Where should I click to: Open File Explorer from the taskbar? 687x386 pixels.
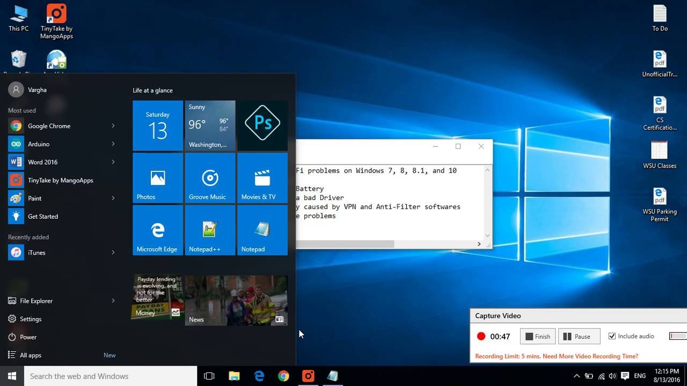click(x=234, y=376)
